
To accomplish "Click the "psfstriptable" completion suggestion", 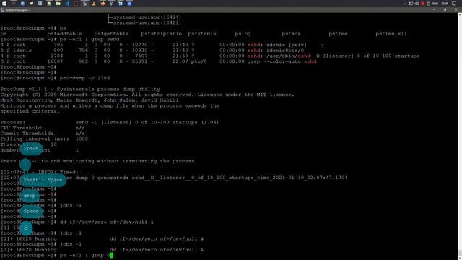I will (x=162, y=34).
